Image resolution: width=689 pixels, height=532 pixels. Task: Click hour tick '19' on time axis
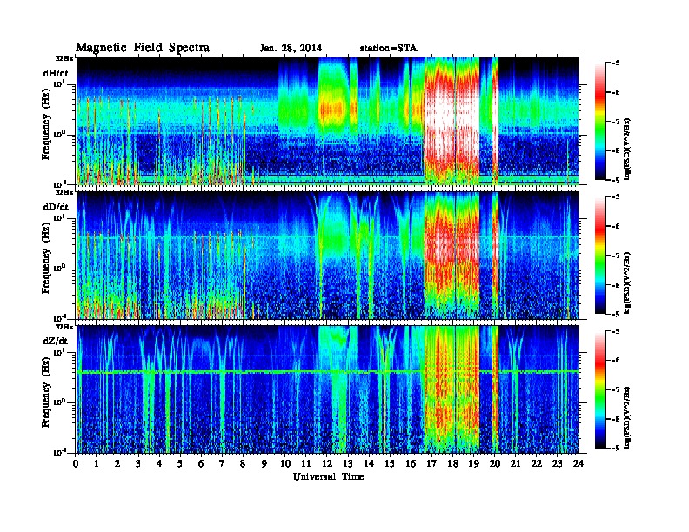point(473,464)
